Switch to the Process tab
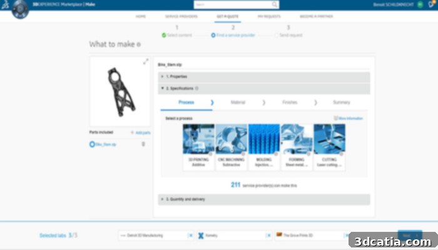Viewport: 438px width, 250px height. pyautogui.click(x=186, y=102)
